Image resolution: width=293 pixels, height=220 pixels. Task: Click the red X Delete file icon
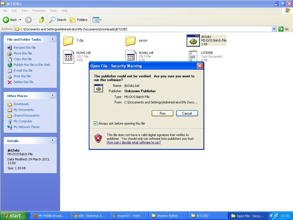click(10, 82)
